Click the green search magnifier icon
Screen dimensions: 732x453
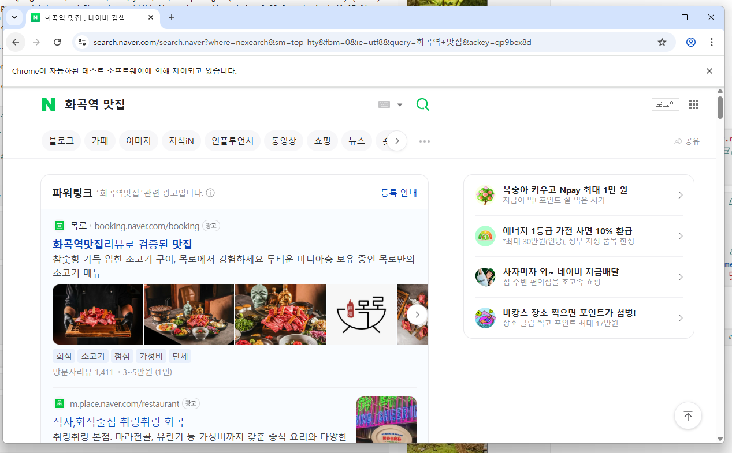423,104
